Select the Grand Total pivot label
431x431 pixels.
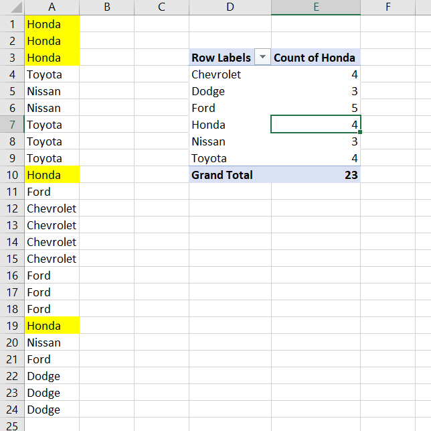[x=230, y=175]
